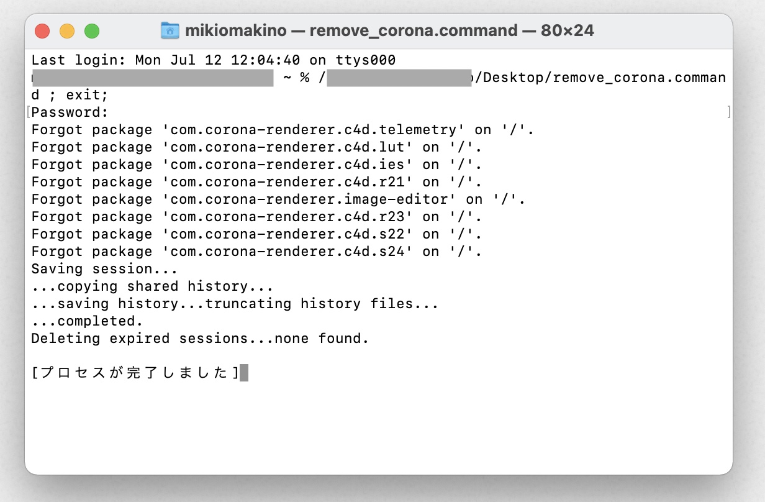Click the green zoom window button
The image size is (765, 502).
coord(92,31)
